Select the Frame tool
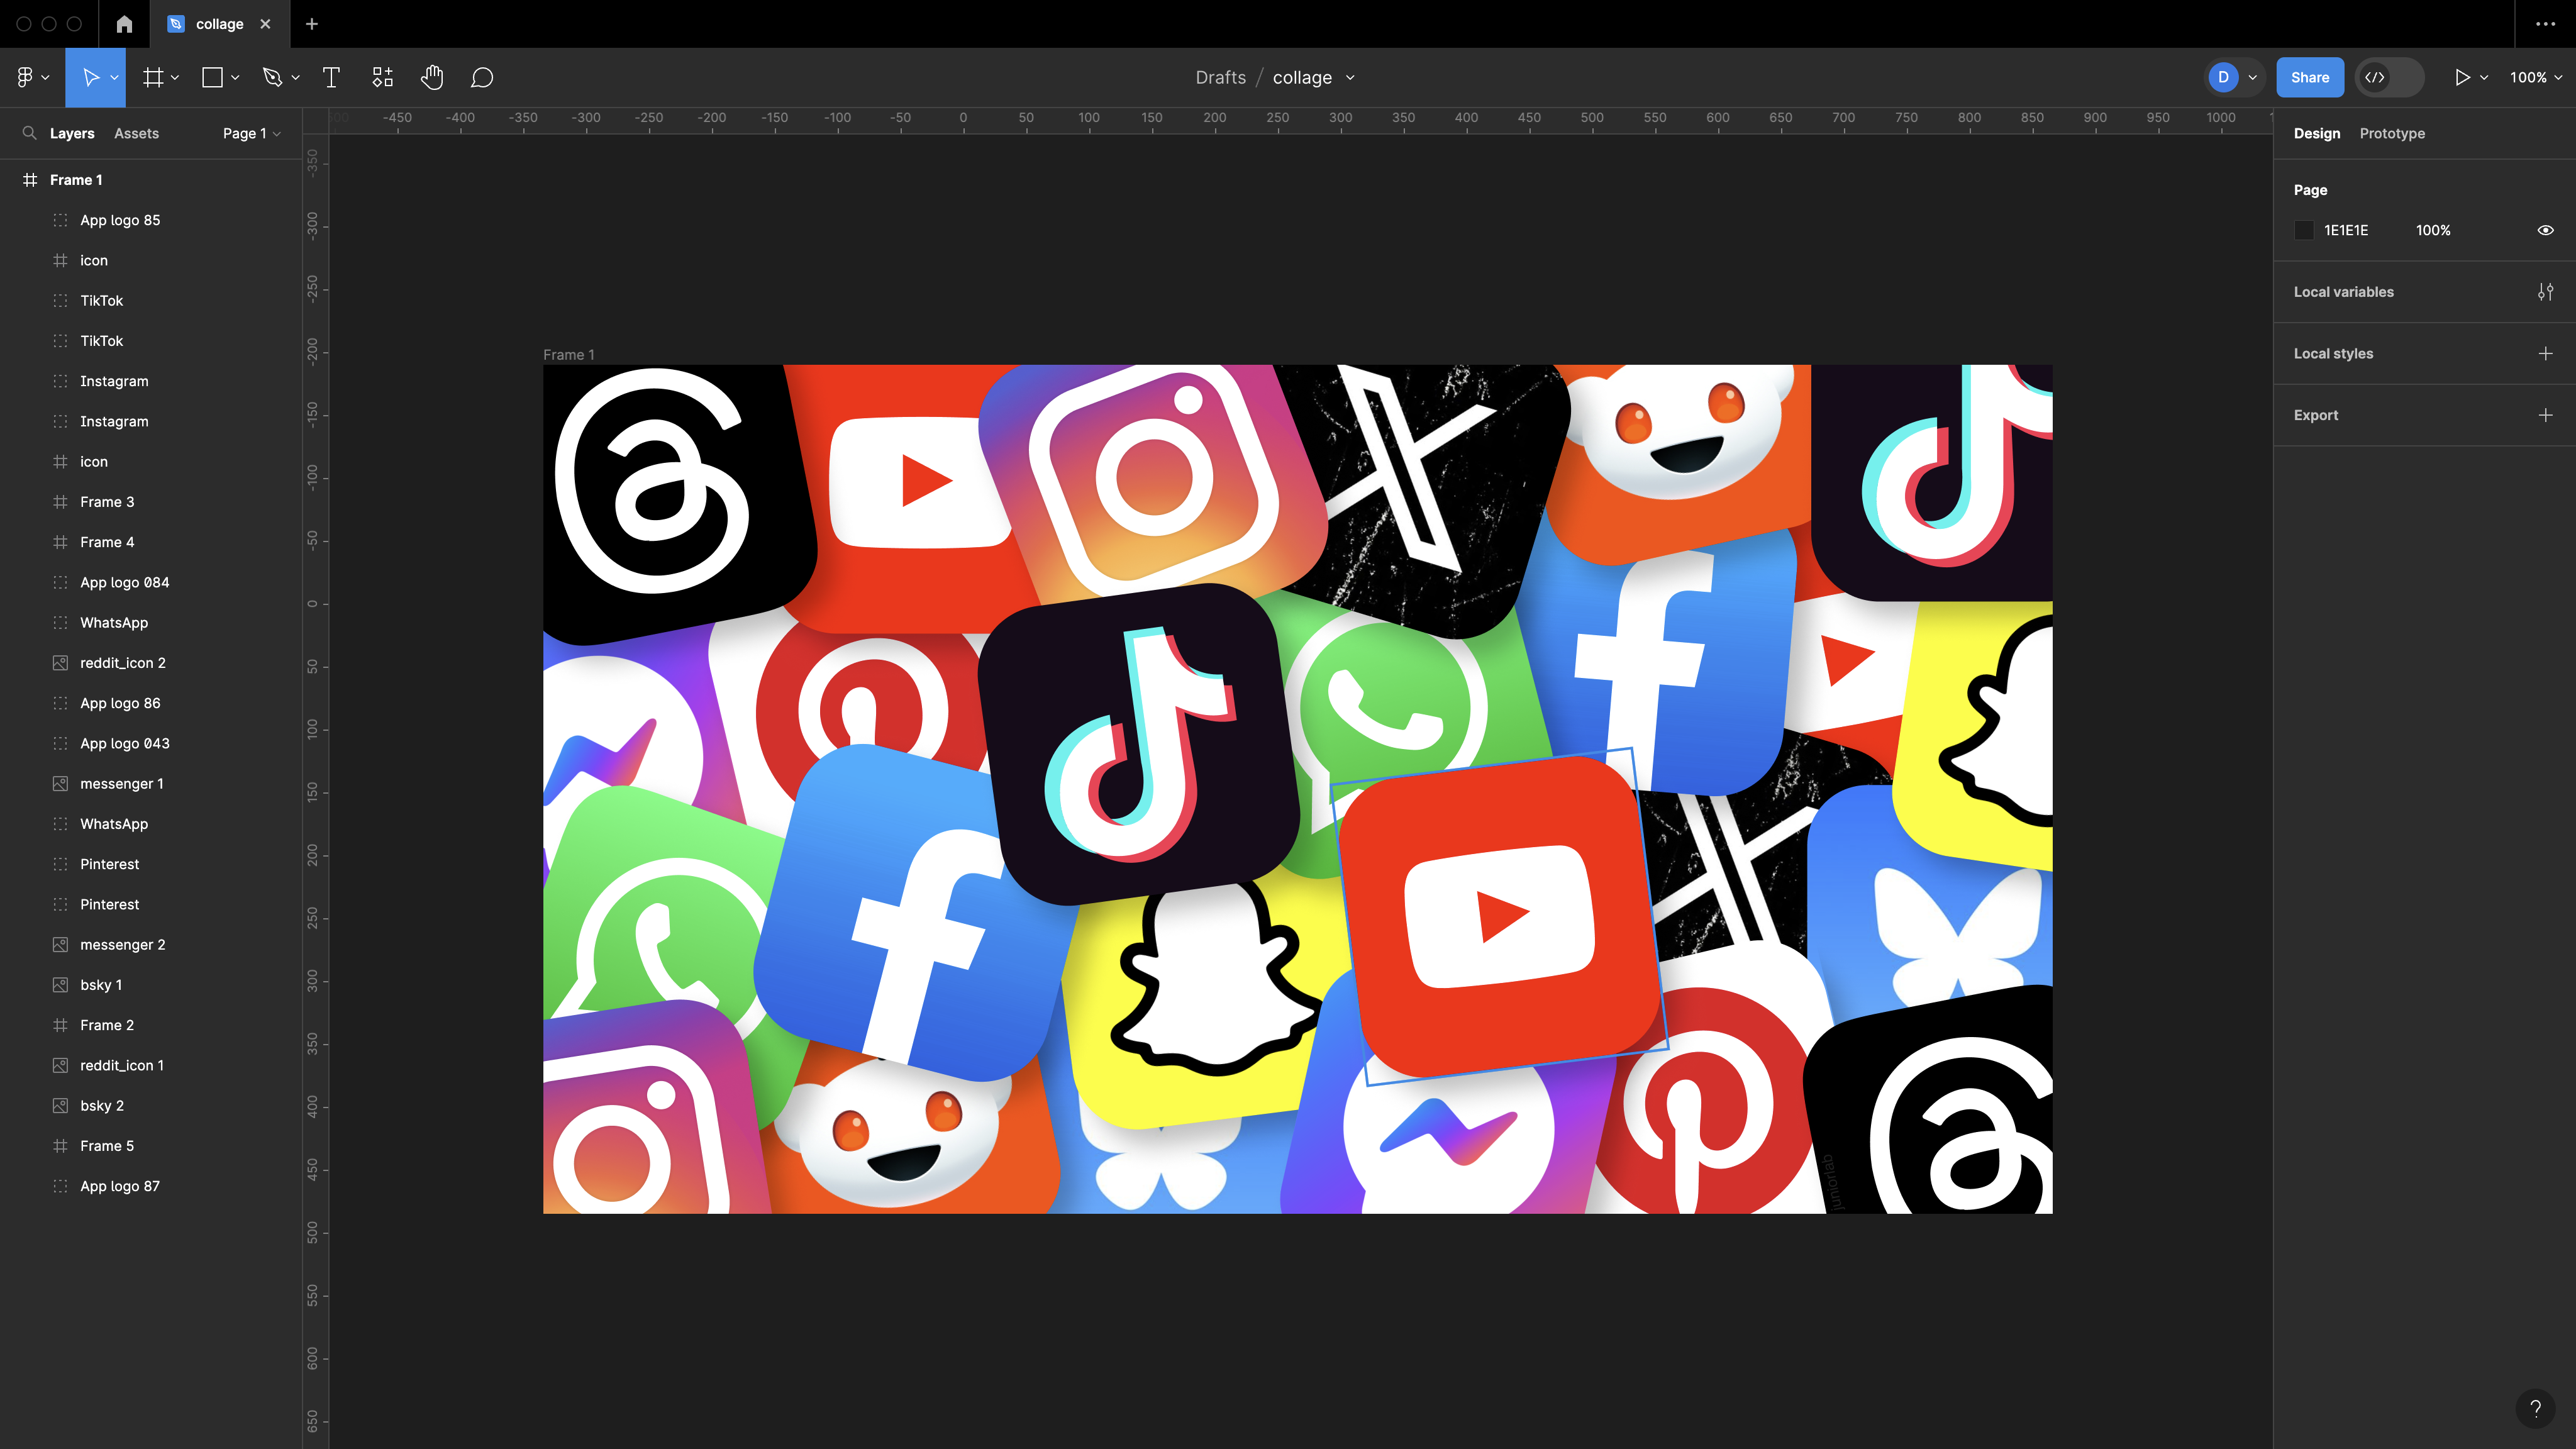Viewport: 2576px width, 1449px height. pyautogui.click(x=152, y=77)
